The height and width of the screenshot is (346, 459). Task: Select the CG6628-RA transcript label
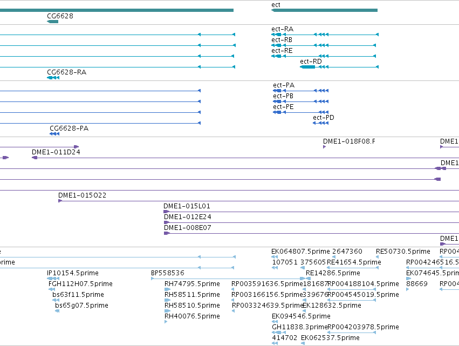click(x=66, y=72)
